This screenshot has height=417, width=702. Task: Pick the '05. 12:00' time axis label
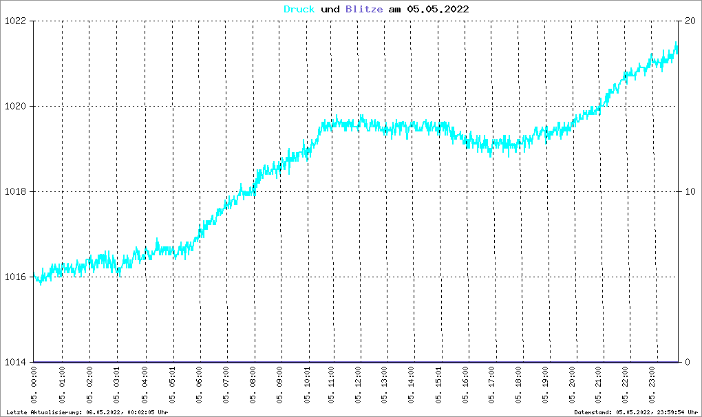click(x=358, y=385)
